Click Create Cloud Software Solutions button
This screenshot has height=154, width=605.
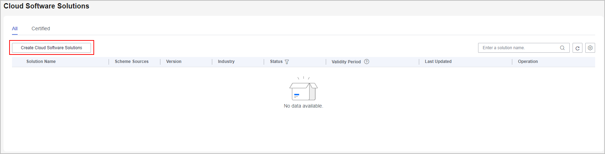(51, 48)
